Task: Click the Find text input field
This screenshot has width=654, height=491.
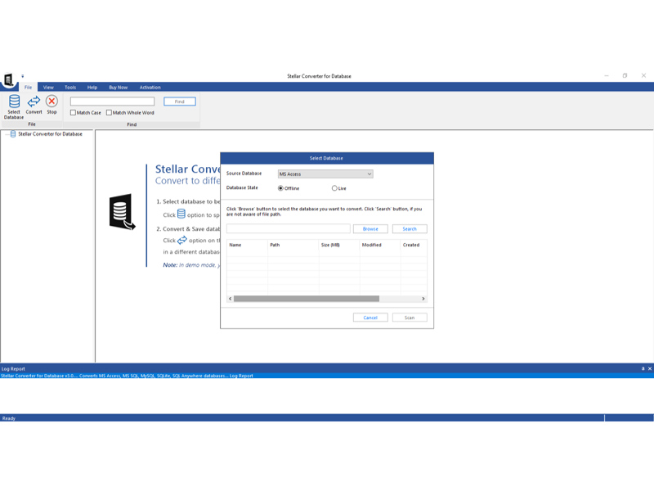Action: (x=112, y=101)
